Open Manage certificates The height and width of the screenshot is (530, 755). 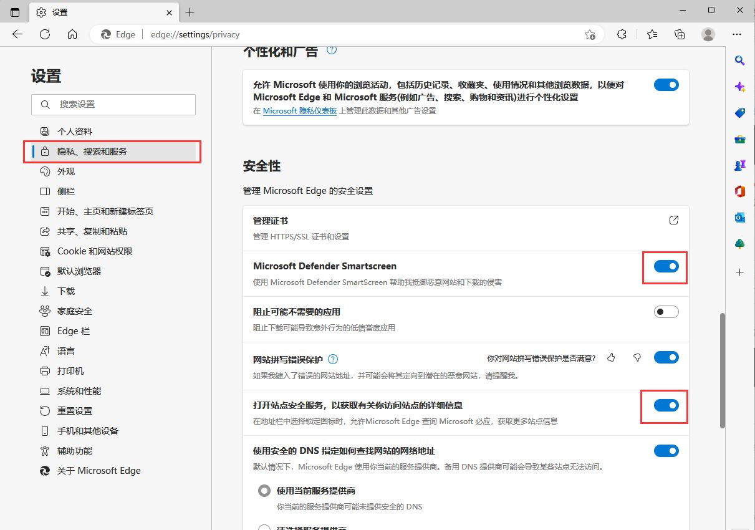point(673,219)
